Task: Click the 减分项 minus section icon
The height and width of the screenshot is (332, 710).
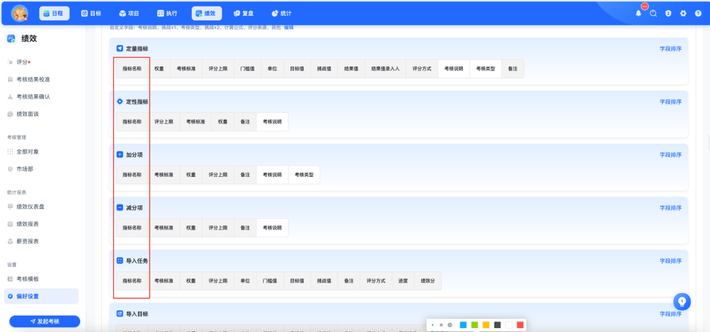Action: coord(120,208)
